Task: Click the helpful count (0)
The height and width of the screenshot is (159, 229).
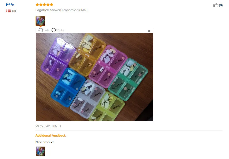Action: click(221, 5)
